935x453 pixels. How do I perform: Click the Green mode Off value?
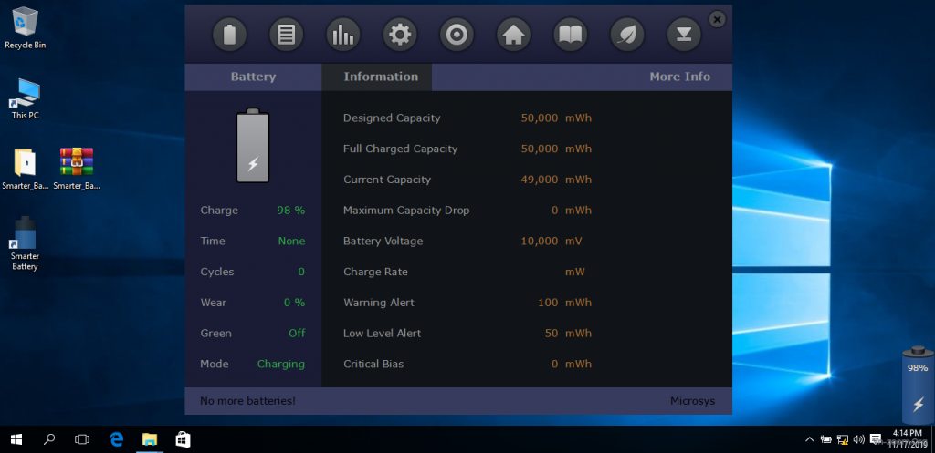[x=297, y=334]
